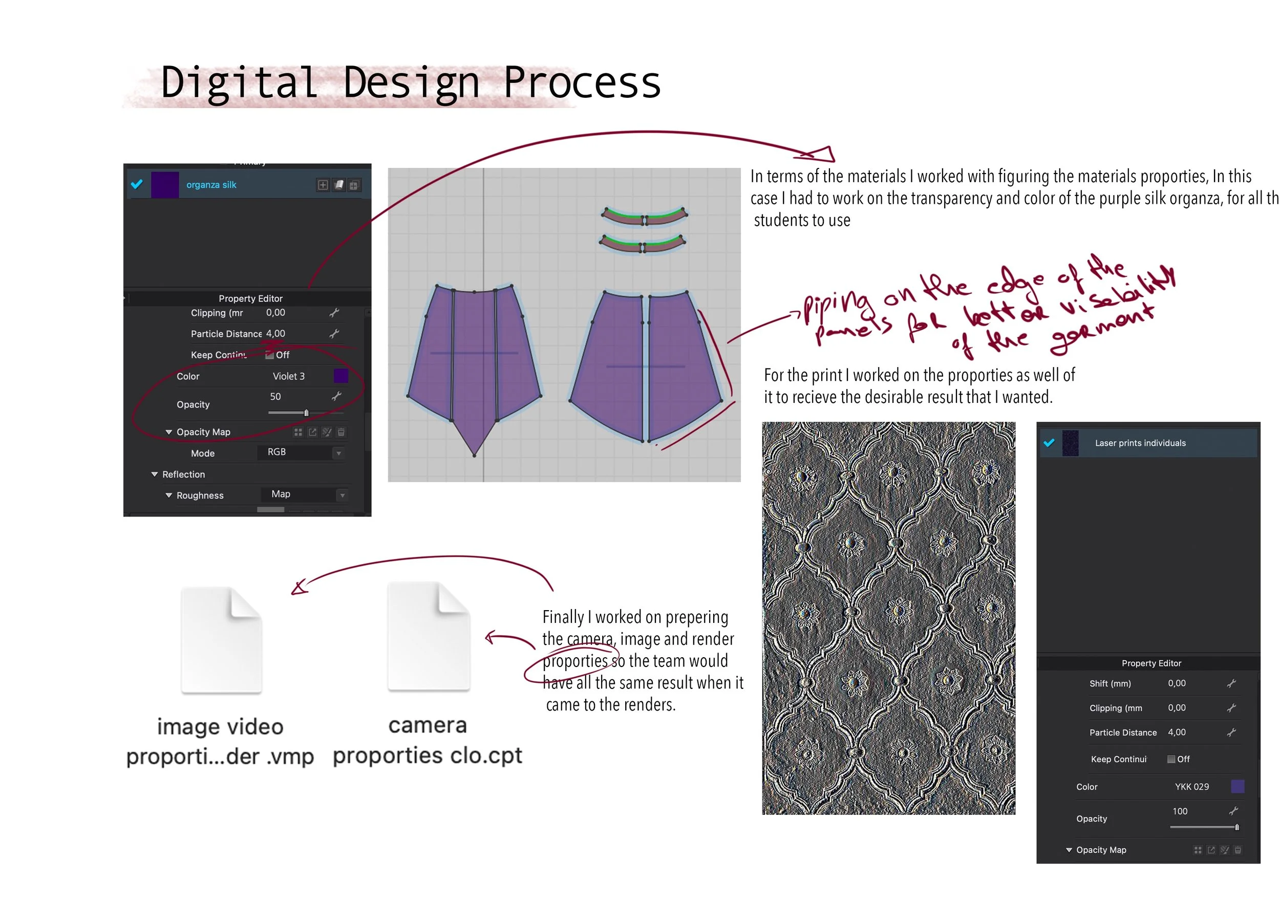Toggle Keep Continuity checkbox in Laser prints panel
The image size is (1280, 905).
[1171, 760]
